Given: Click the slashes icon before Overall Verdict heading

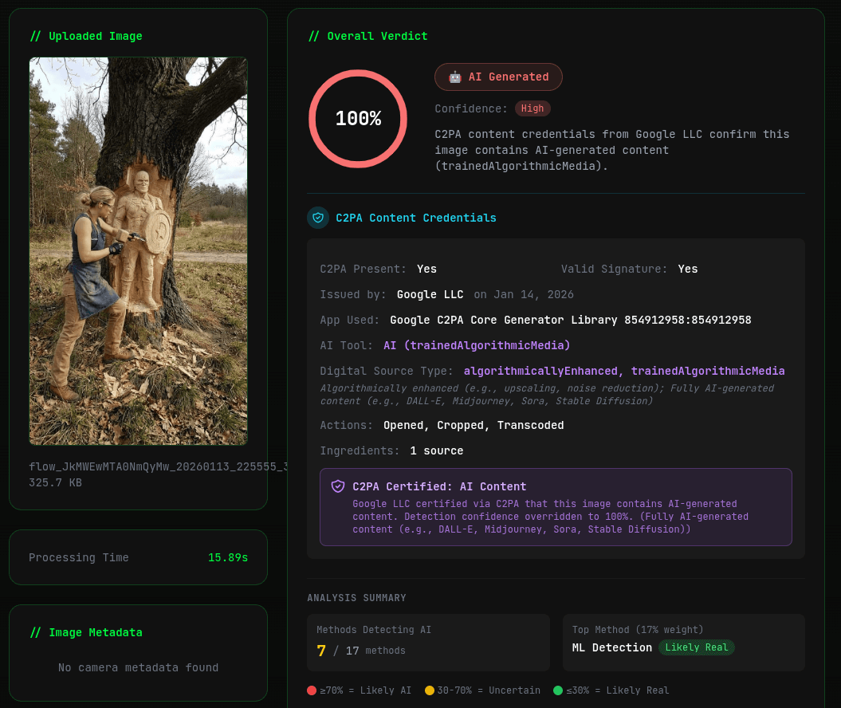Looking at the screenshot, I should point(314,36).
